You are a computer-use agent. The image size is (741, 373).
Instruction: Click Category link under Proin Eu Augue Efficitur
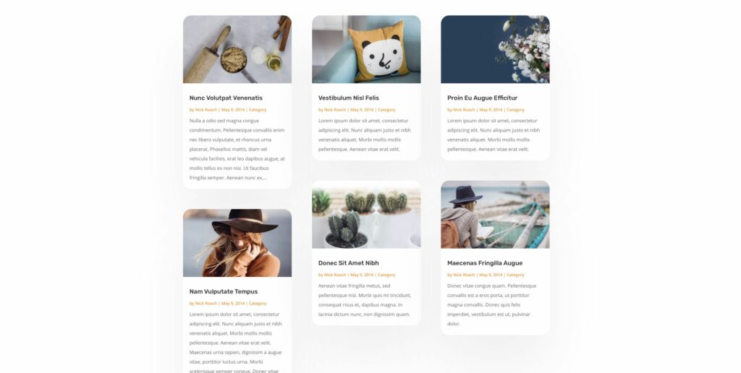[x=515, y=110]
